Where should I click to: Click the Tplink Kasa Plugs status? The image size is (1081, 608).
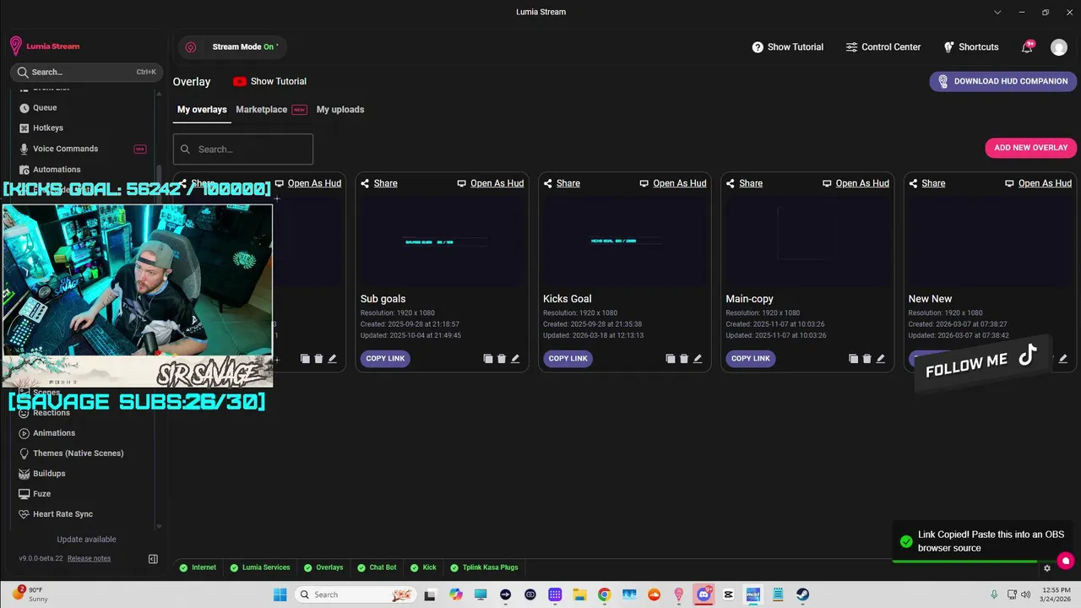coord(484,567)
